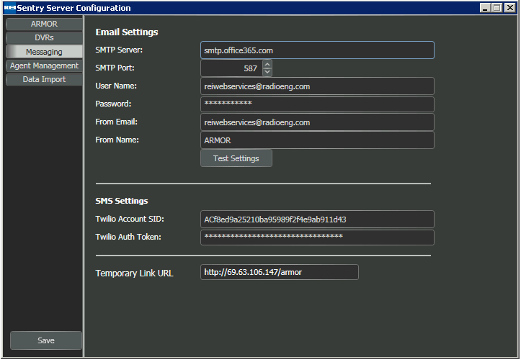The height and width of the screenshot is (362, 521).
Task: Click the From Email: label
Action: coord(116,122)
